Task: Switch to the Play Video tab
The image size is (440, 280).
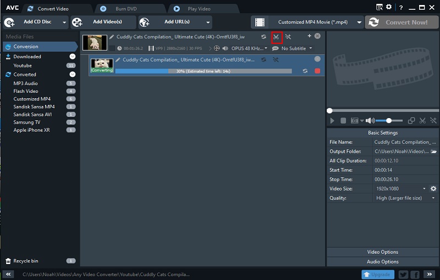Action: (x=199, y=9)
